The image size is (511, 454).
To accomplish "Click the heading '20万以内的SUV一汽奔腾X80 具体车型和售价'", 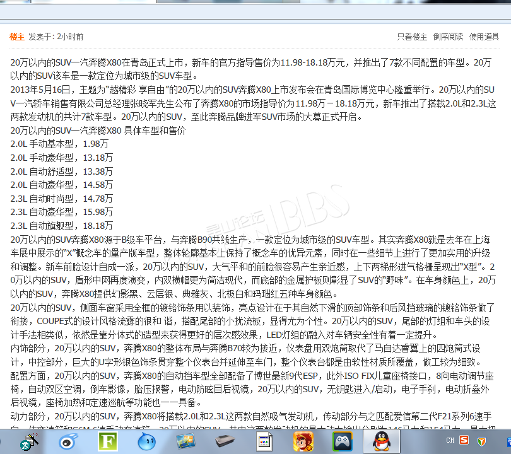I will [x=98, y=131].
